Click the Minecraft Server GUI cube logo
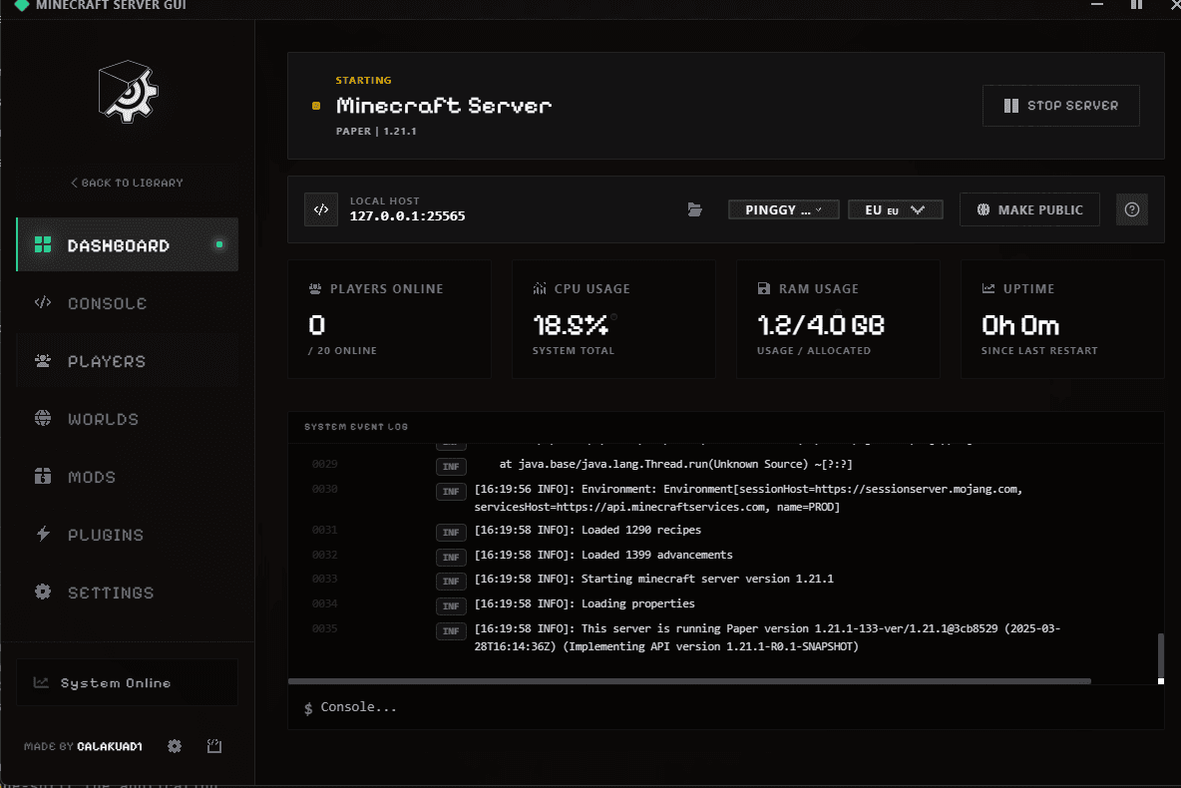 pyautogui.click(x=128, y=92)
